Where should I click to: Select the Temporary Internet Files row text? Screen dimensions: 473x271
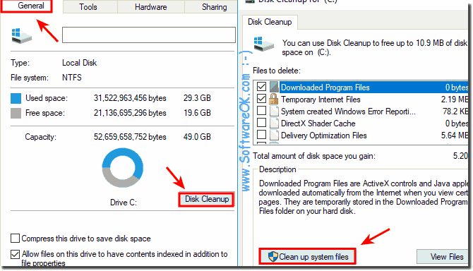(321, 100)
